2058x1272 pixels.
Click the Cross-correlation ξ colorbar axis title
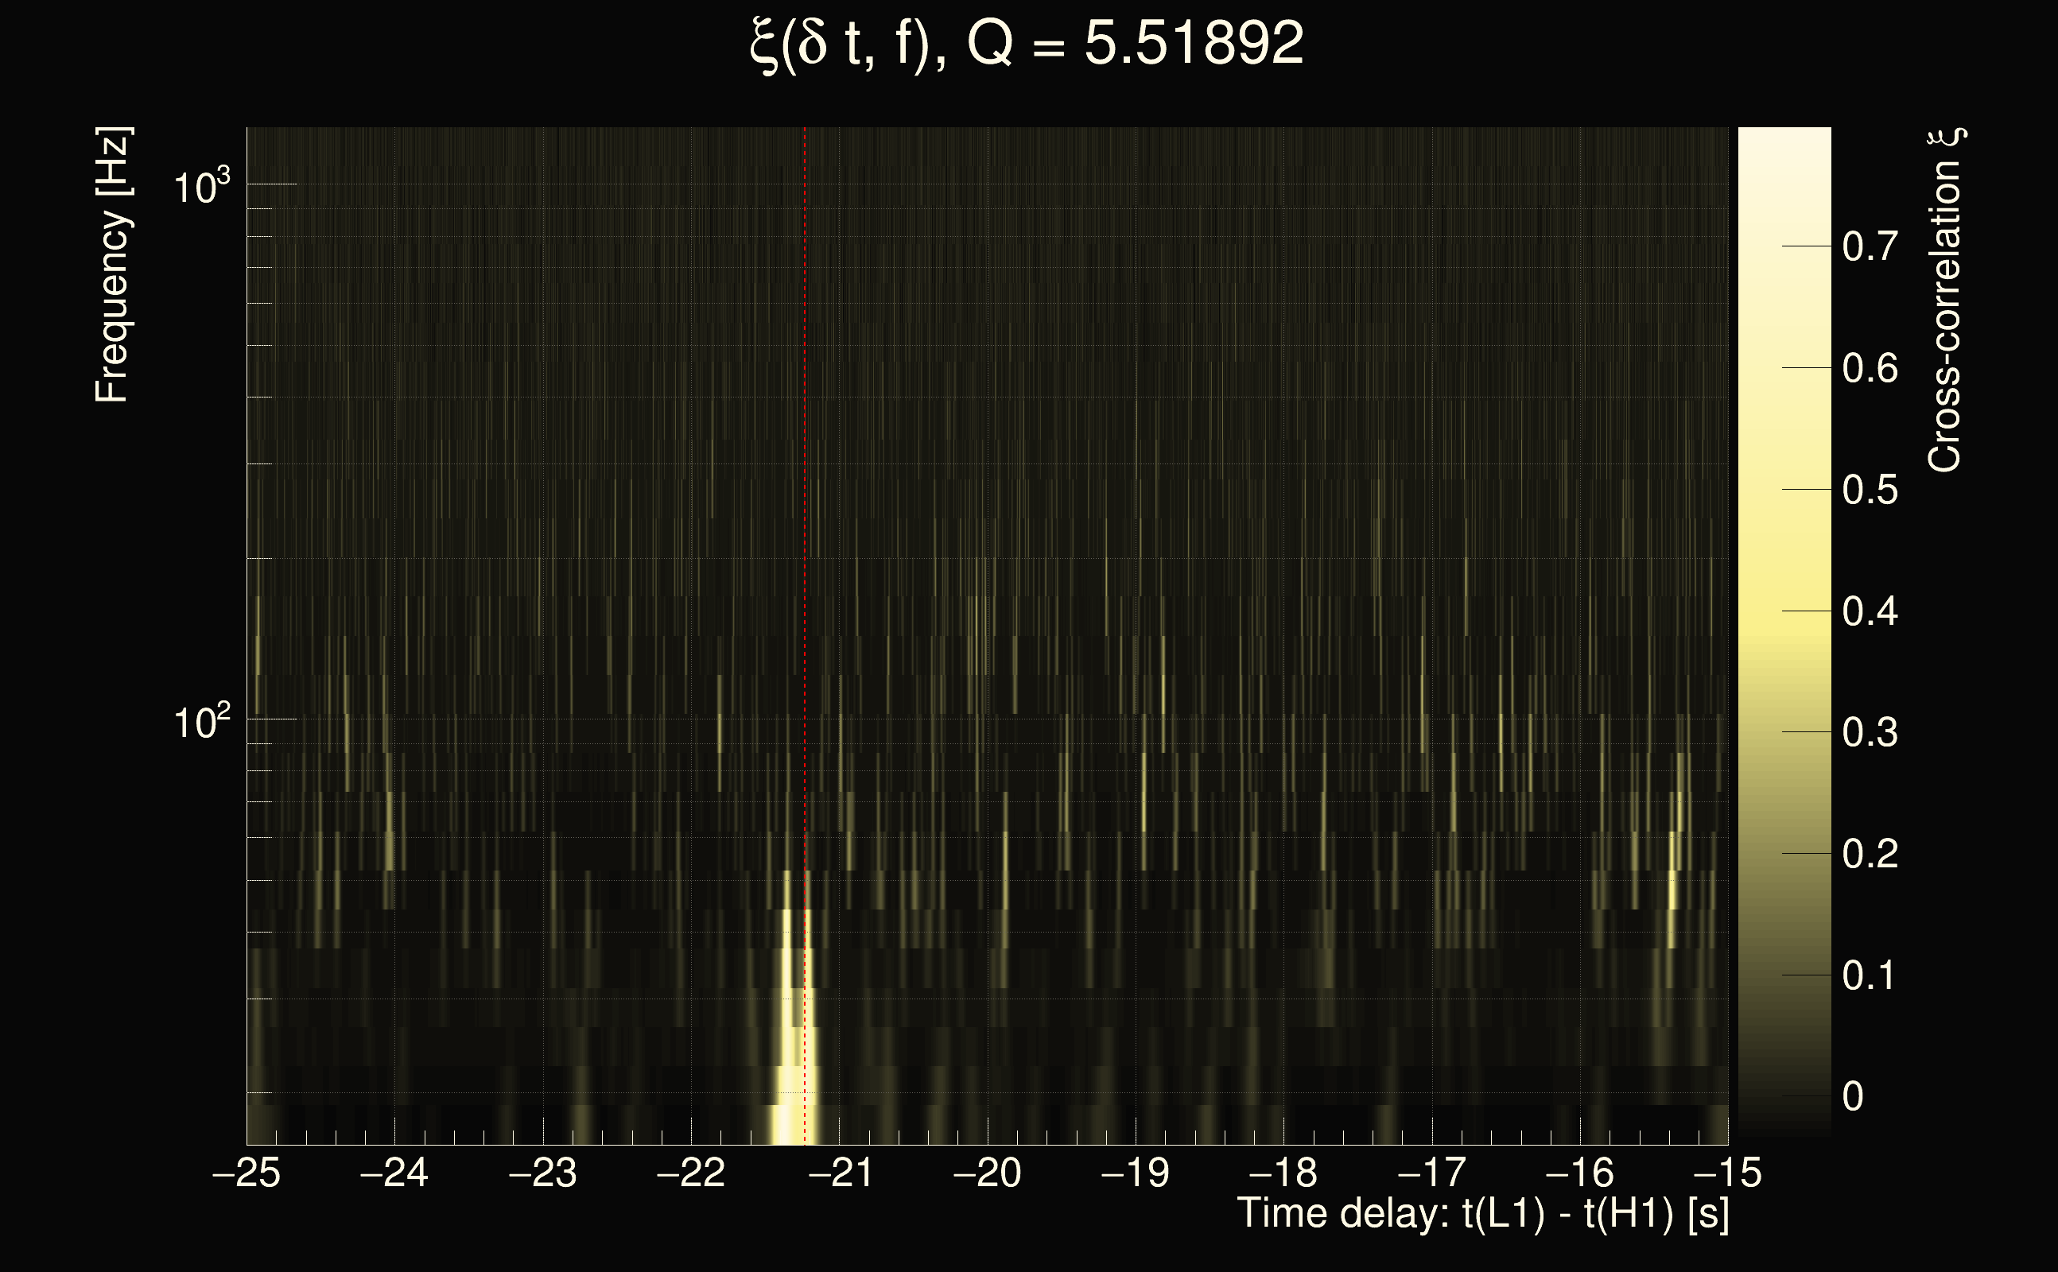coord(1944,300)
